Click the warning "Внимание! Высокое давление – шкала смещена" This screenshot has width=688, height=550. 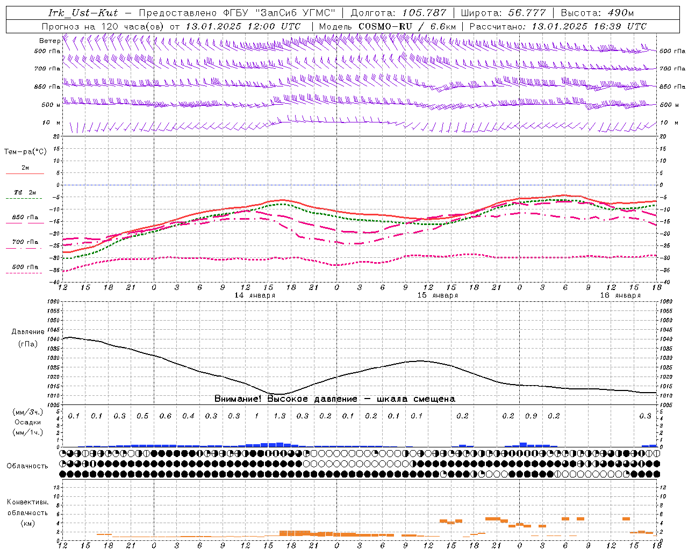(335, 399)
